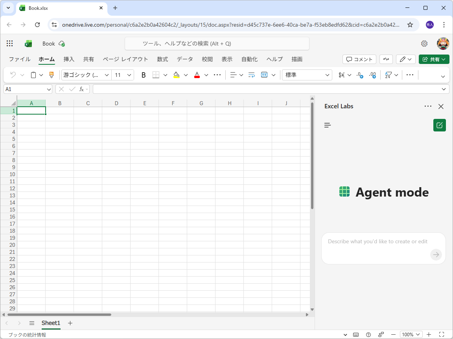The width and height of the screenshot is (453, 339).
Task: Toggle Wrap Text
Action: (x=252, y=75)
